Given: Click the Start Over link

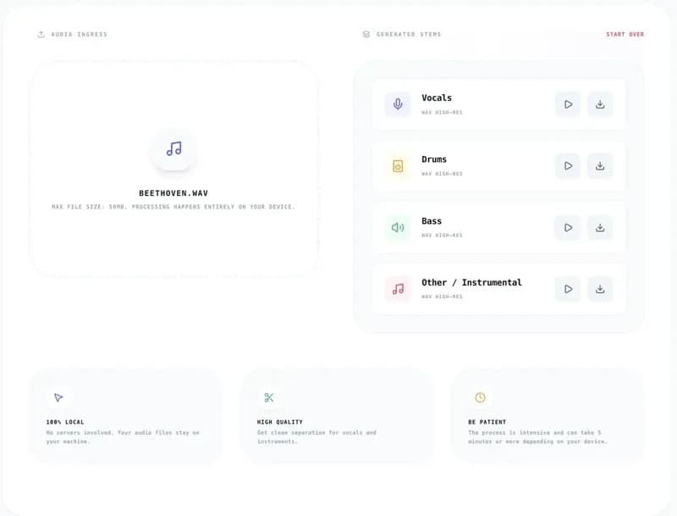Looking at the screenshot, I should tap(625, 35).
